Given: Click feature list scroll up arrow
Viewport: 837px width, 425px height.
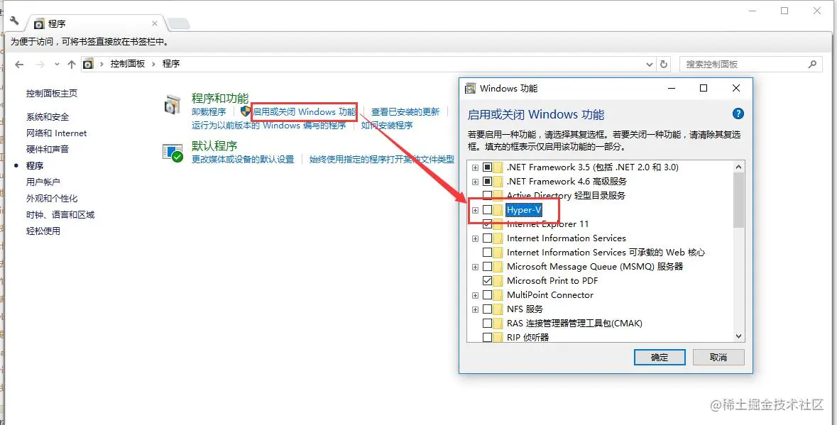Looking at the screenshot, I should click(739, 167).
